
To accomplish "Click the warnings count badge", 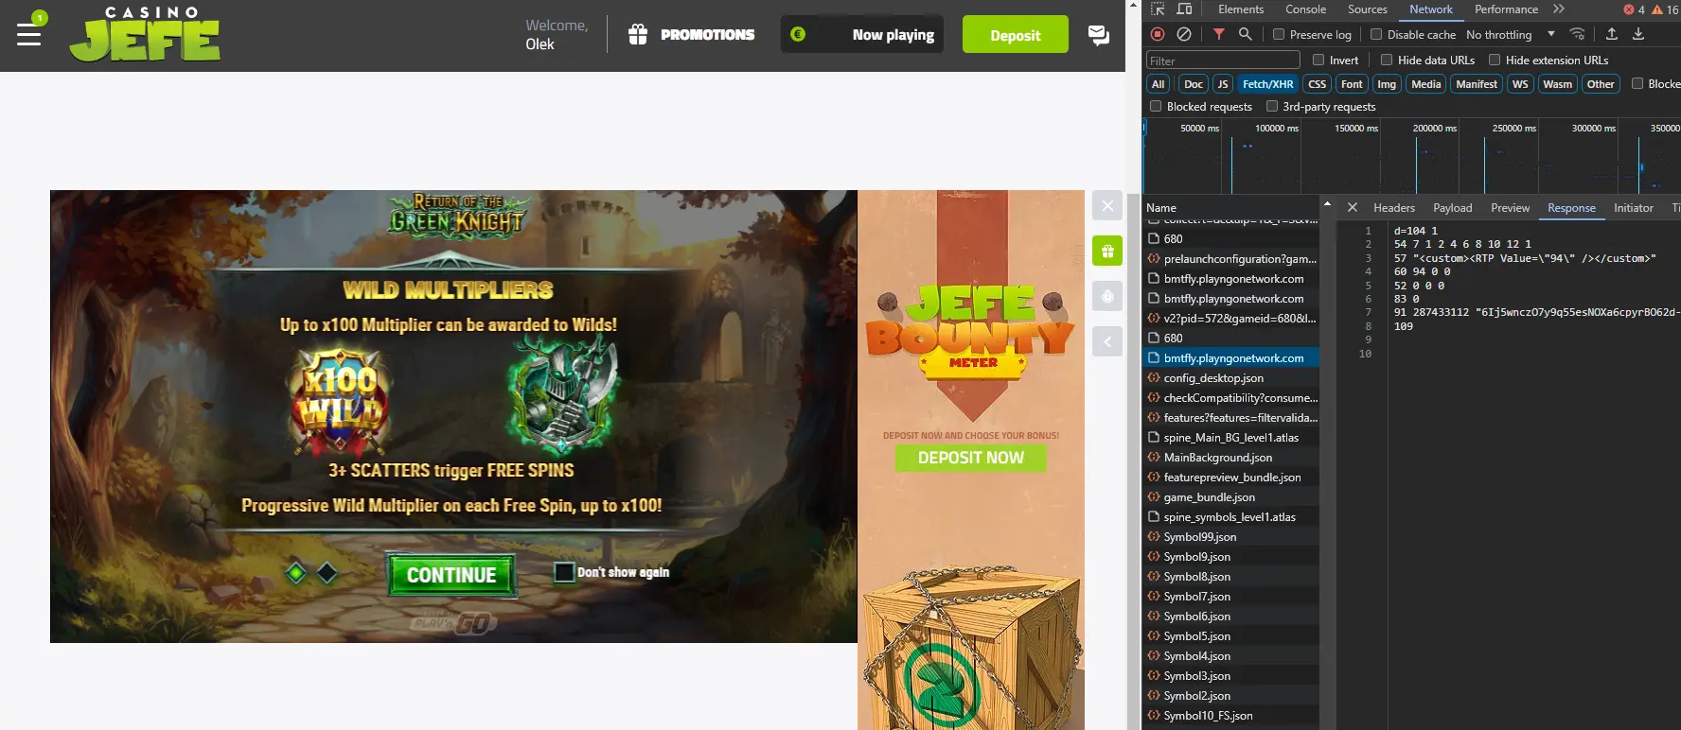I will tap(1665, 9).
